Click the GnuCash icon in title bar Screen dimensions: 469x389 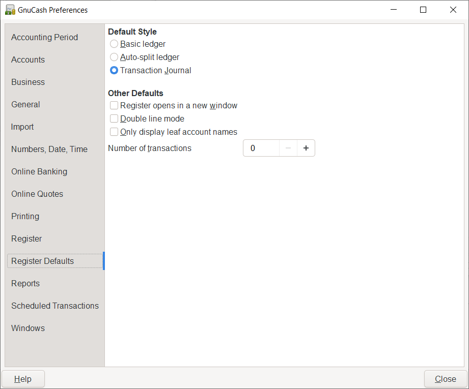tap(10, 10)
